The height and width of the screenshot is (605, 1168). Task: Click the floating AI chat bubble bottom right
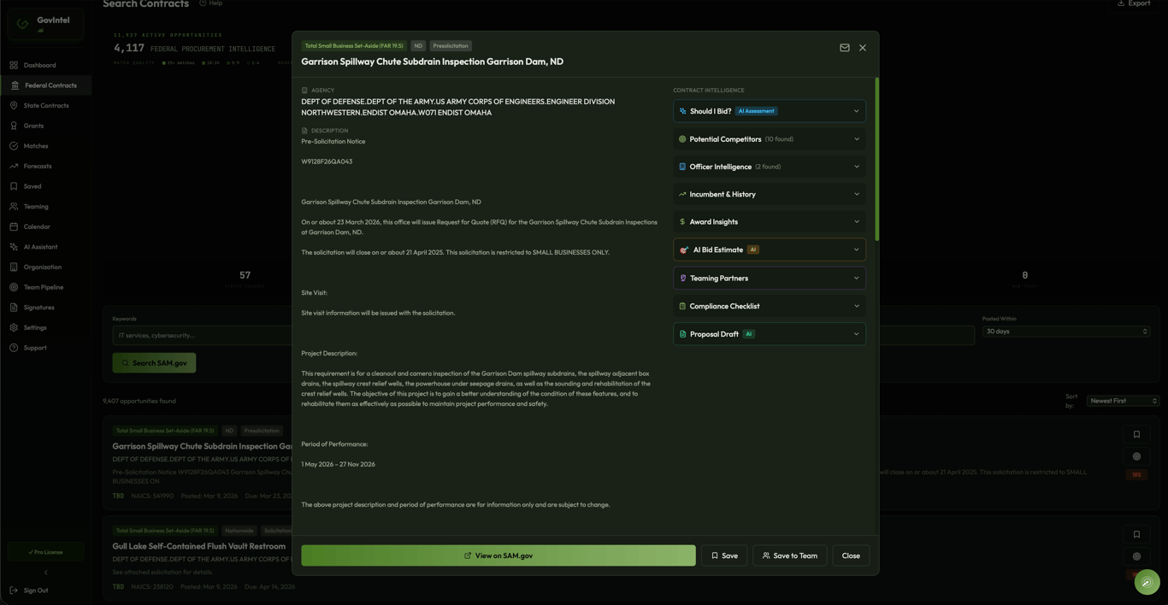point(1147,582)
